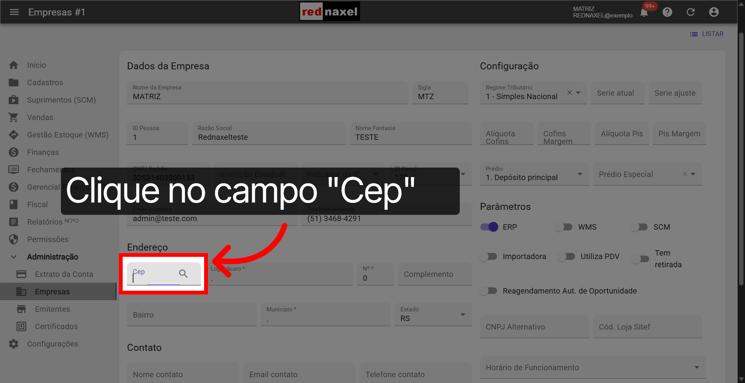
Task: Open the Regime Tributário dropdown
Action: point(578,93)
